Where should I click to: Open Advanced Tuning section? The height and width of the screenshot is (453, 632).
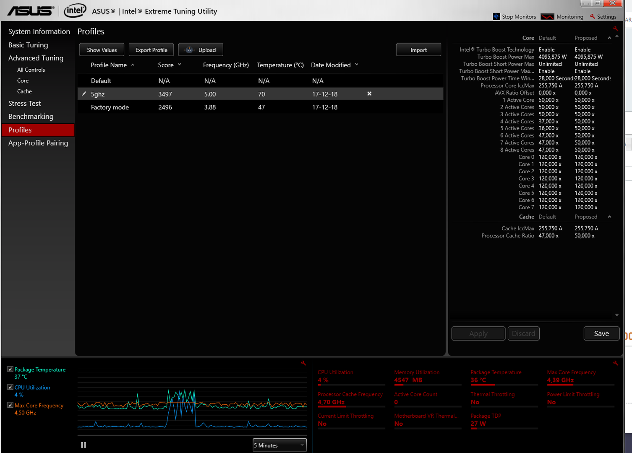pos(36,58)
